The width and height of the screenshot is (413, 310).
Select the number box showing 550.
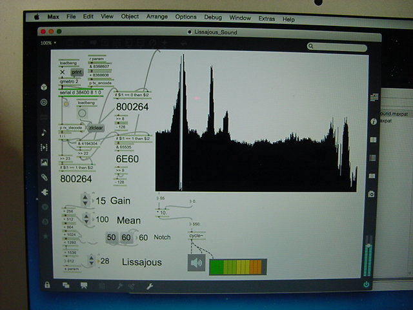point(195,224)
